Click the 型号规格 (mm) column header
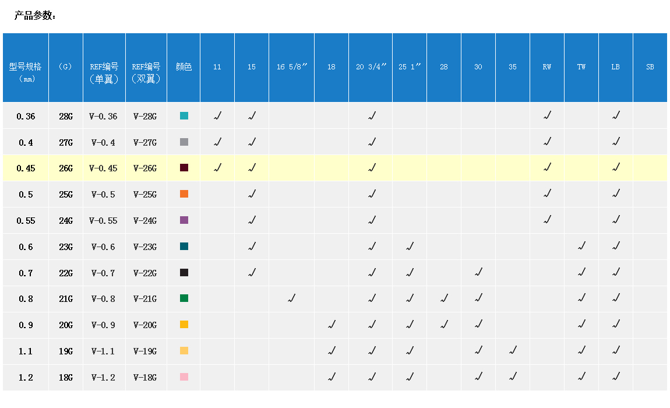This screenshot has height=408, width=670. point(26,72)
